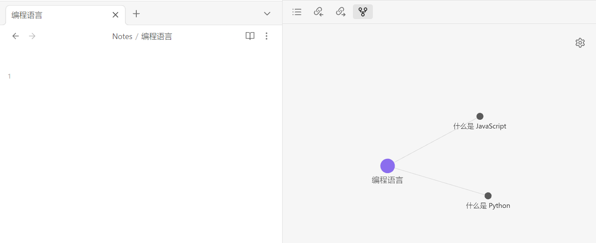Open the 什么是 JavaScript graph node
The width and height of the screenshot is (596, 243).
pos(480,116)
